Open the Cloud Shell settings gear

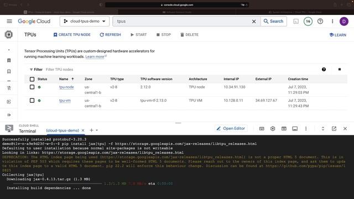(273, 129)
